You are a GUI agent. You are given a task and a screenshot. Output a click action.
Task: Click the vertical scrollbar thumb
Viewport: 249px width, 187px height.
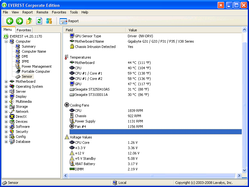click(x=244, y=105)
